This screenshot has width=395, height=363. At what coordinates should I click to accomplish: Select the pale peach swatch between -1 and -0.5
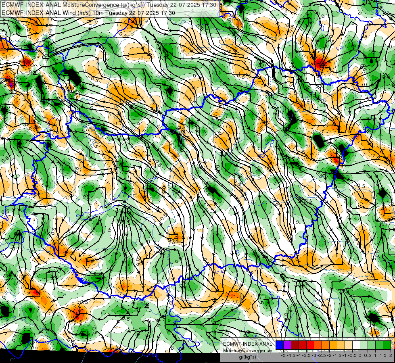(x=349, y=345)
